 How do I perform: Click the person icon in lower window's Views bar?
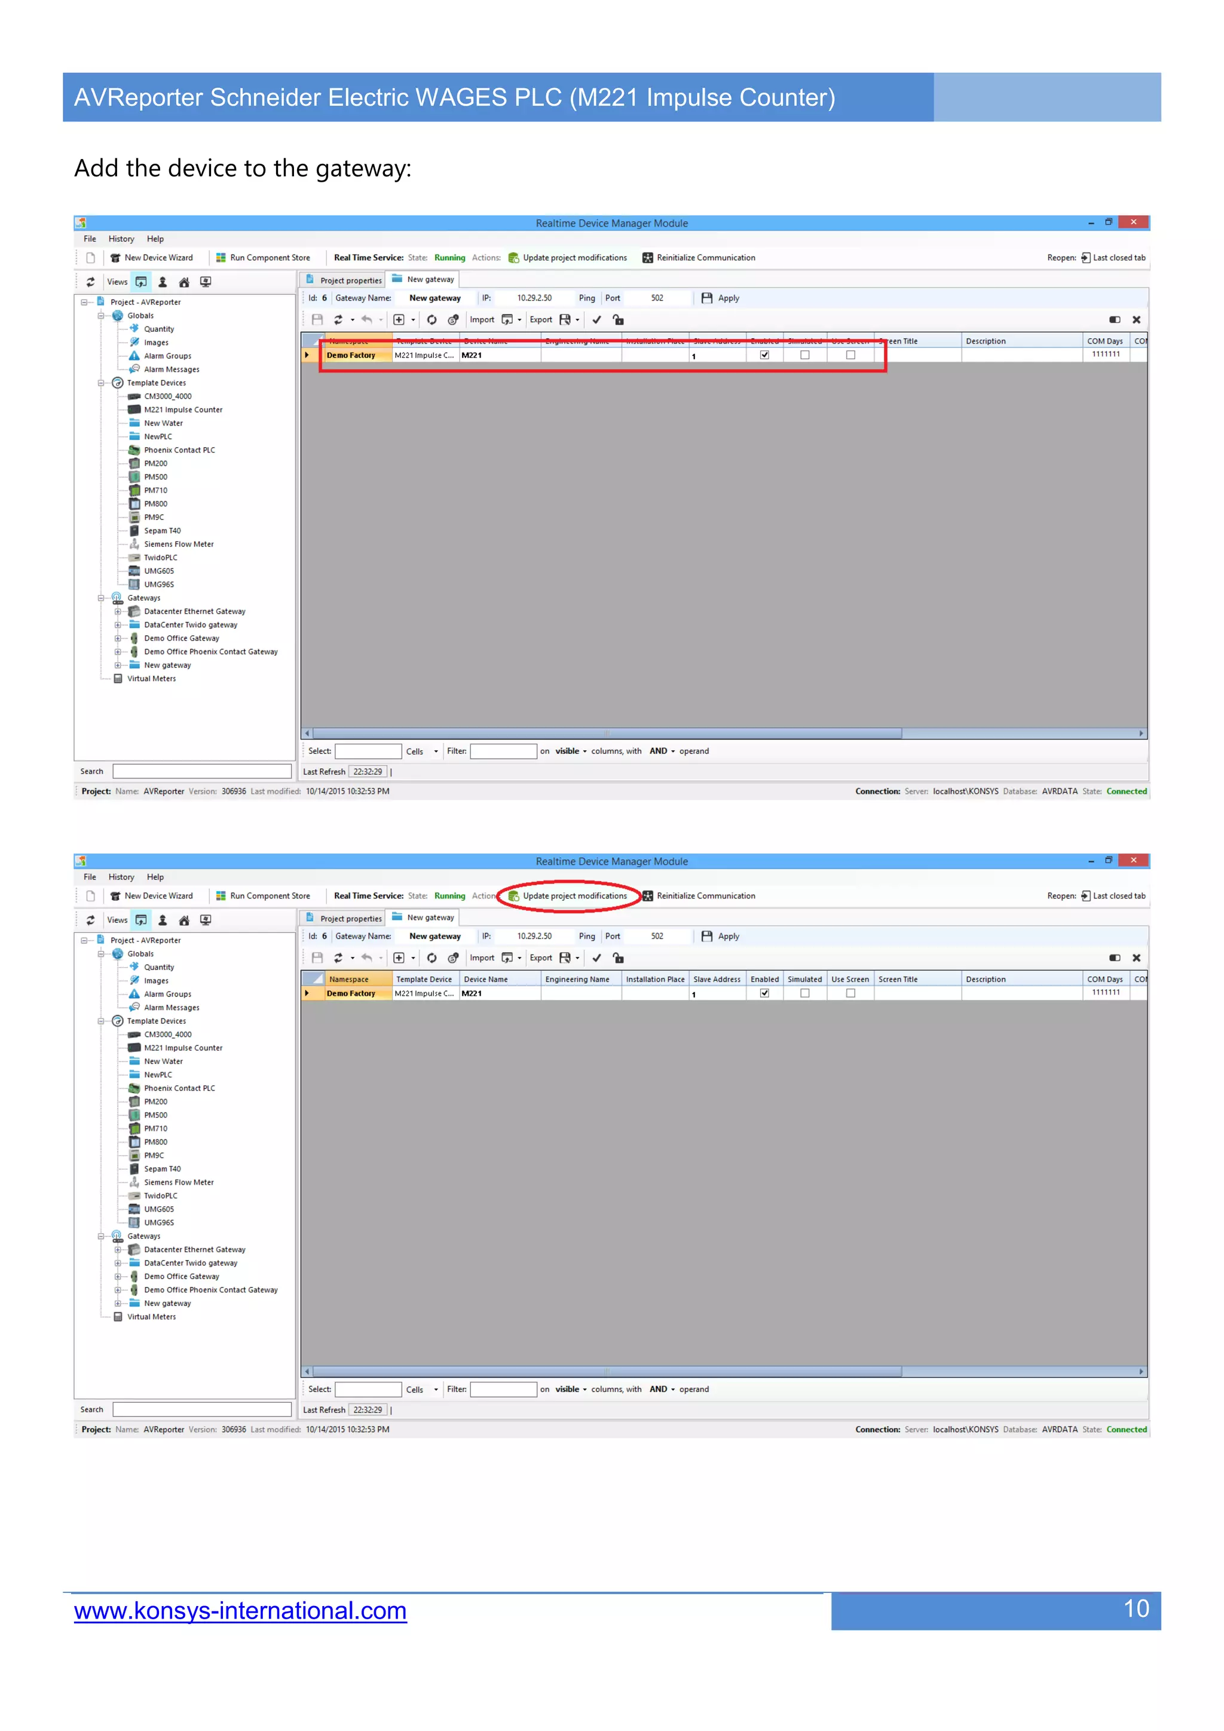[162, 920]
